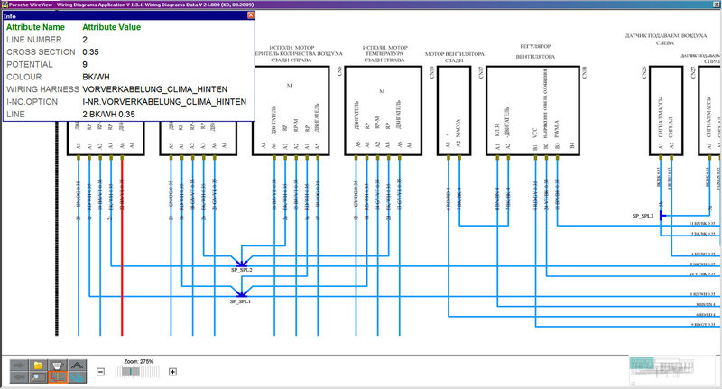Click the open folder icon in bottom toolbar
Image resolution: width=722 pixels, height=389 pixels.
click(x=38, y=365)
